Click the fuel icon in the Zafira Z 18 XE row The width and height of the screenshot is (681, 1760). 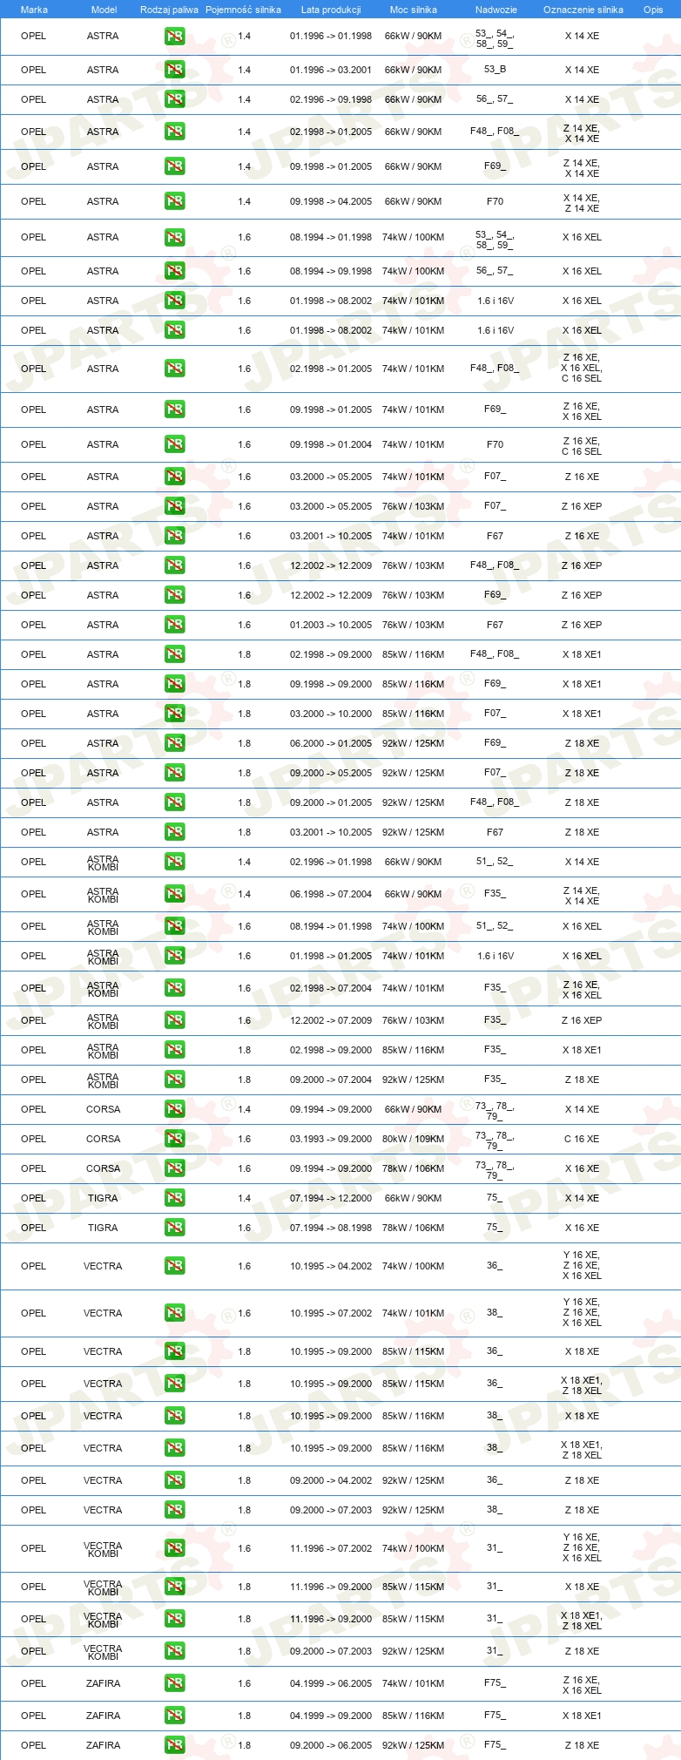click(x=174, y=1745)
